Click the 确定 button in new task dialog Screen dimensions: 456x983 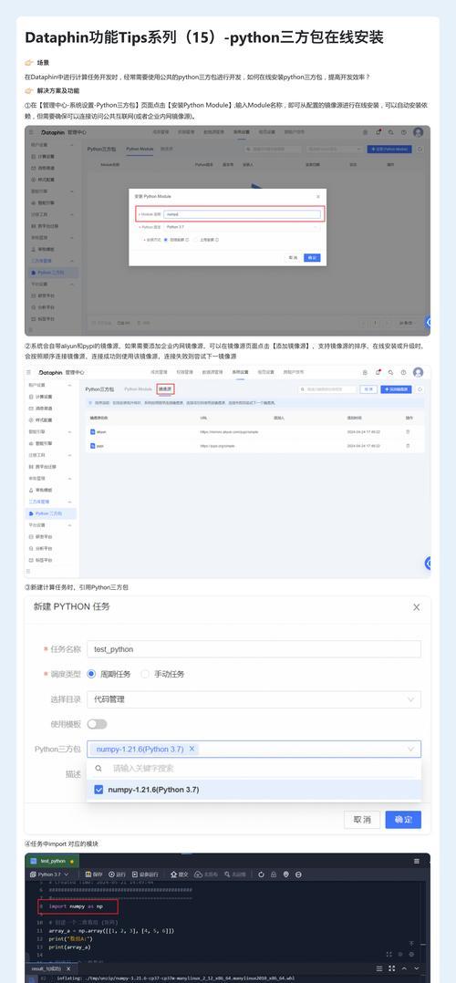point(403,820)
